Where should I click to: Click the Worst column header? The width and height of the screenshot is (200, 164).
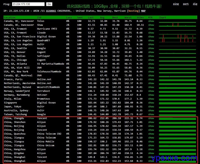[x=128, y=17]
